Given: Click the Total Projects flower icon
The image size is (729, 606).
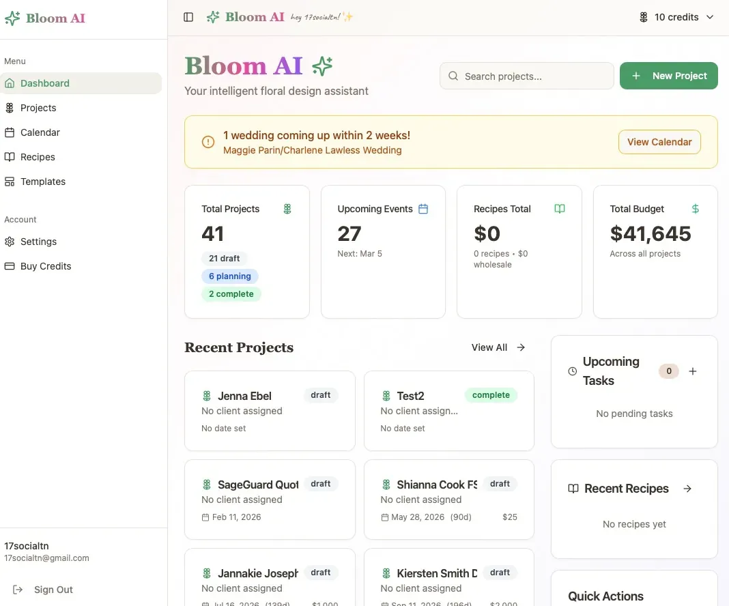Looking at the screenshot, I should [287, 209].
